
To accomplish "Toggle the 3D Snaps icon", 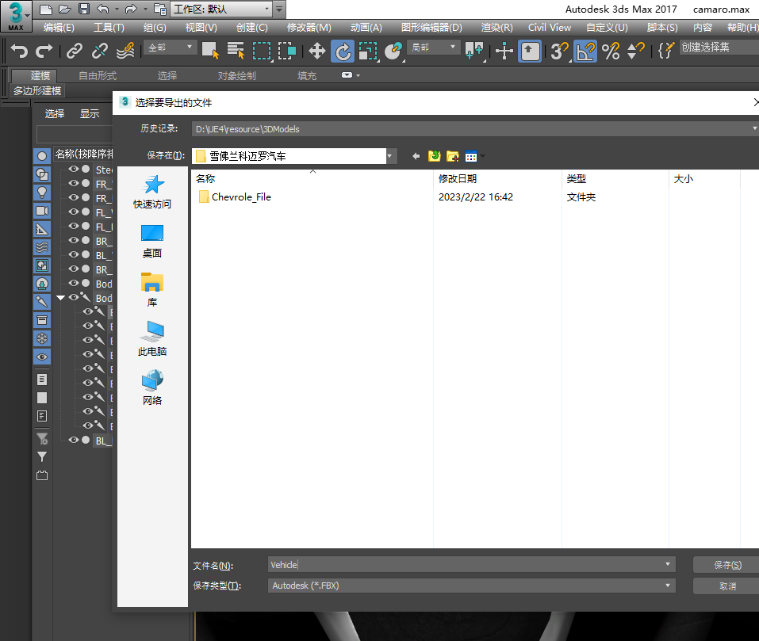I will point(560,52).
